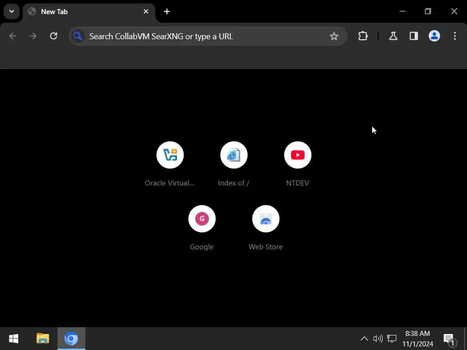Open Oracle VirtualBox shortcut tile
Screen dimensions: 467x350
pos(170,164)
